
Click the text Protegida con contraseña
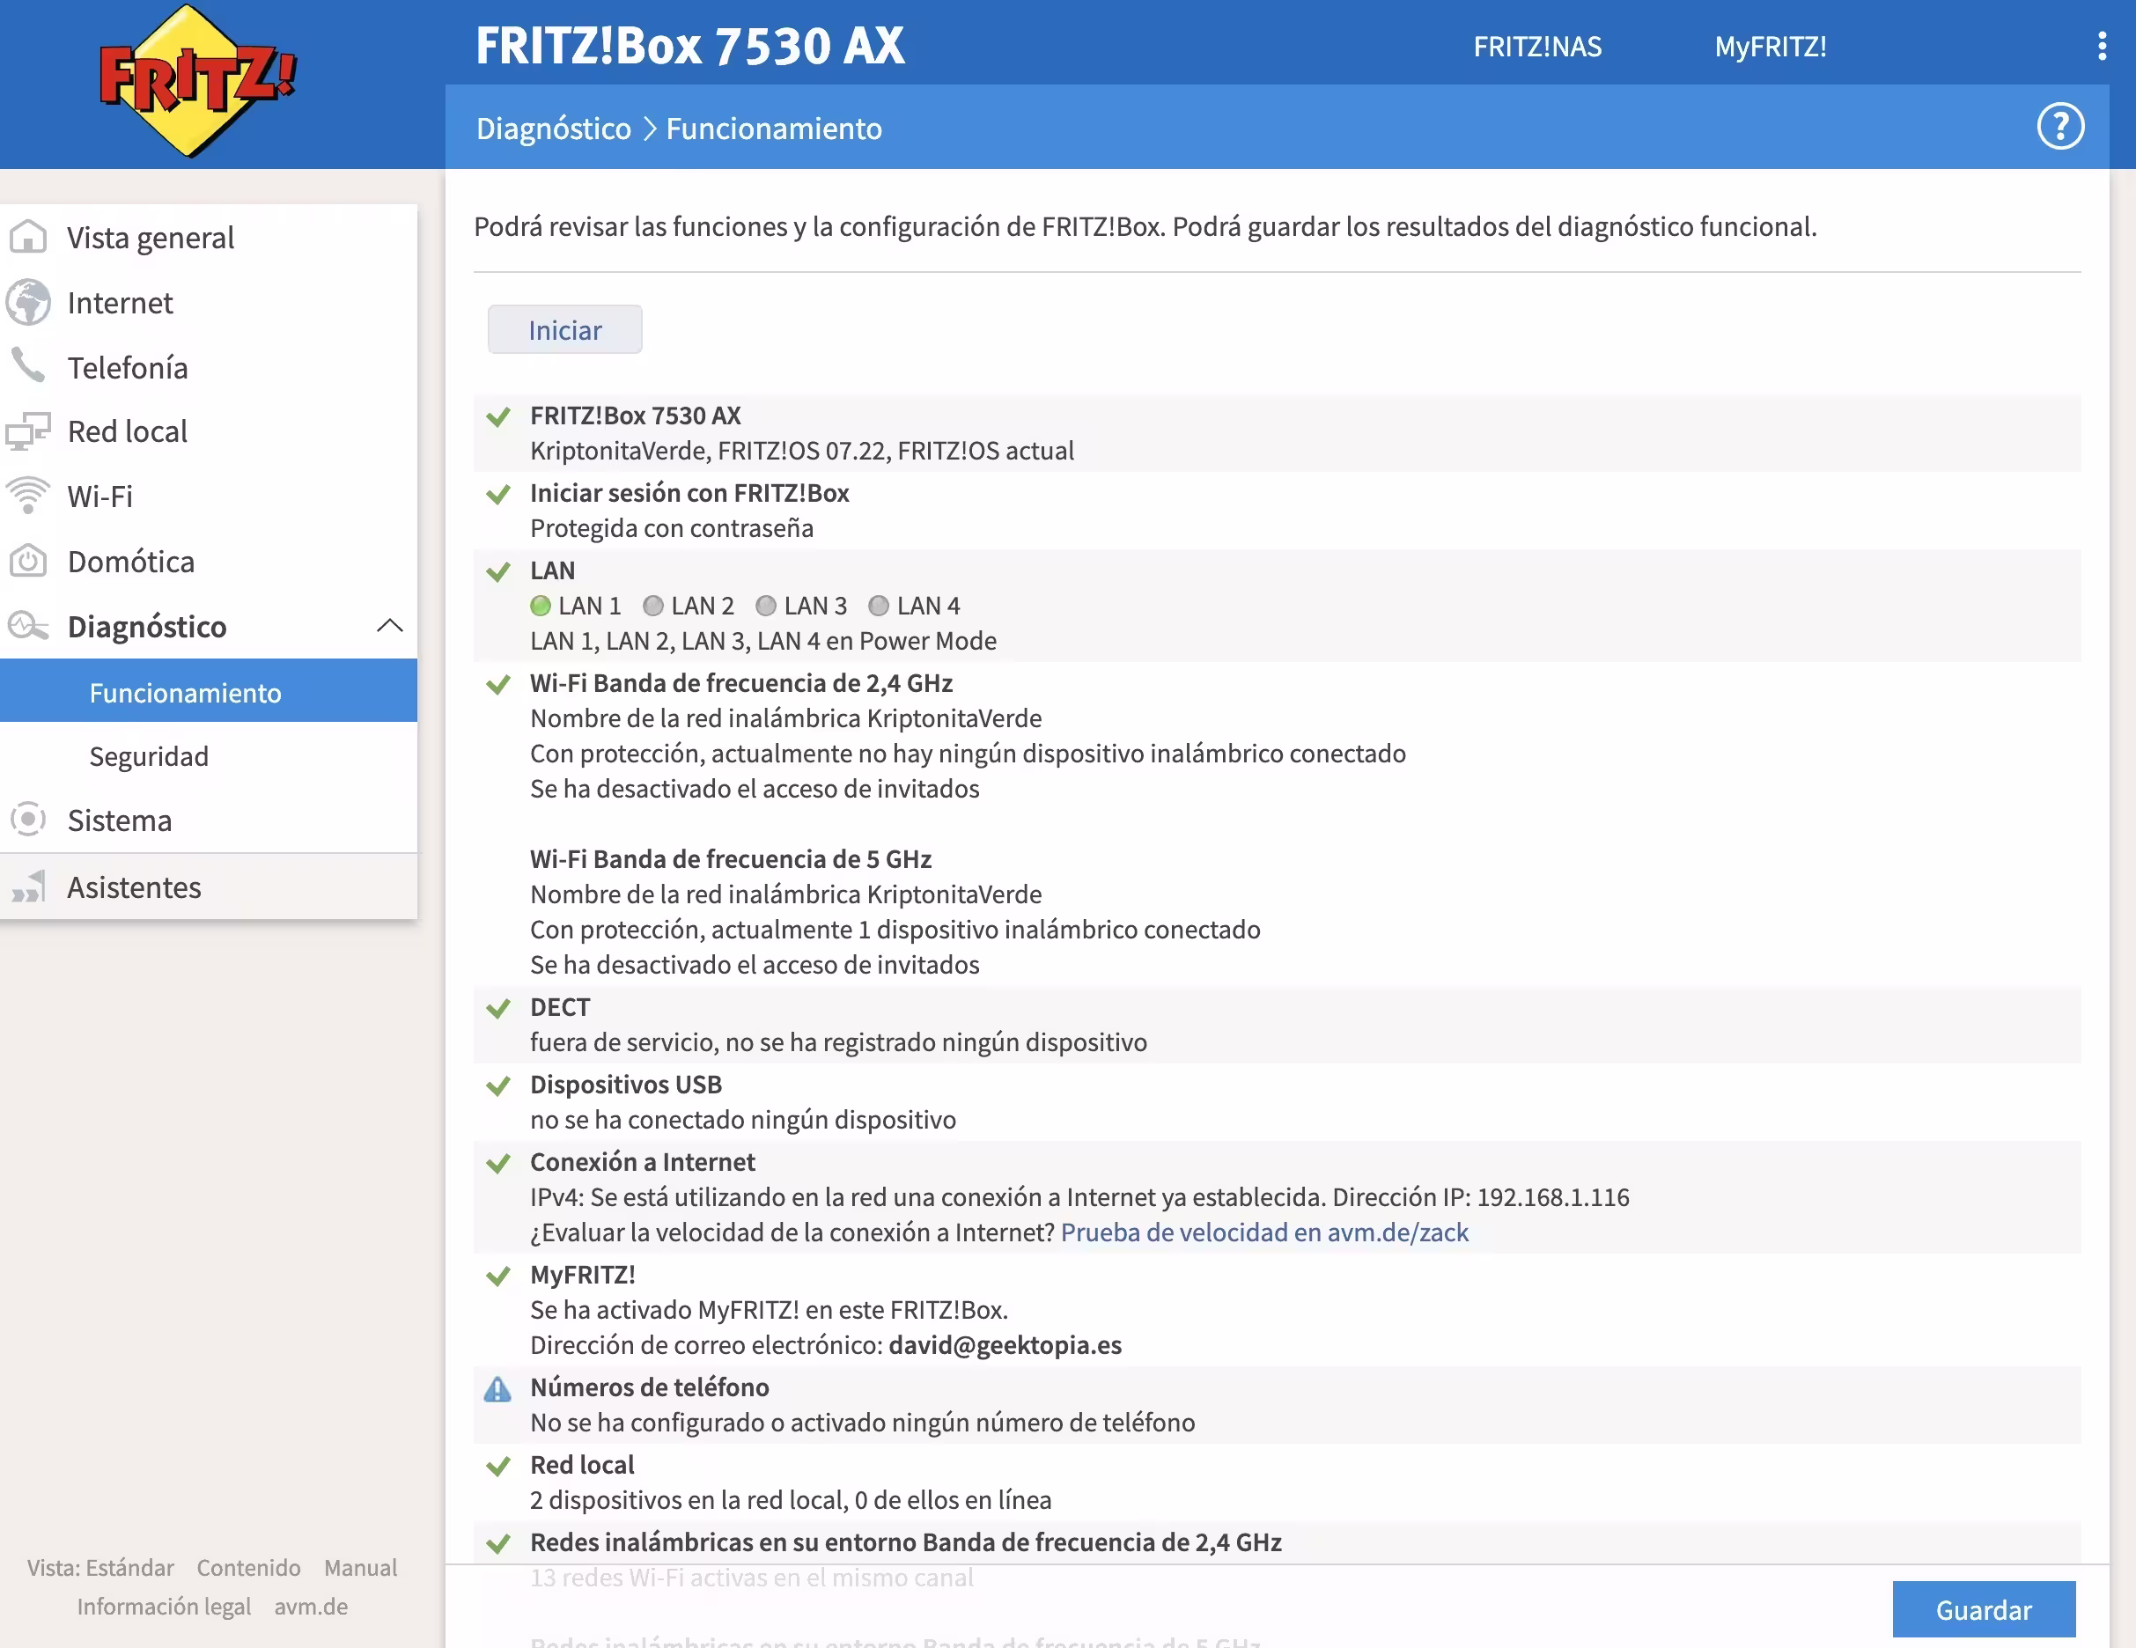click(x=671, y=528)
